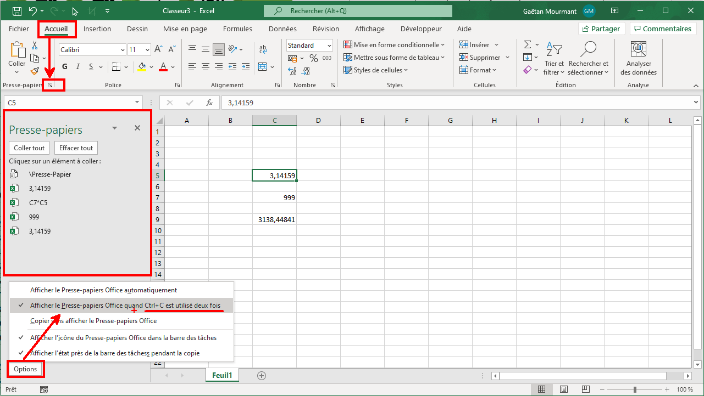This screenshot has width=704, height=396.
Task: Select the align text right icon
Action: tap(219, 67)
